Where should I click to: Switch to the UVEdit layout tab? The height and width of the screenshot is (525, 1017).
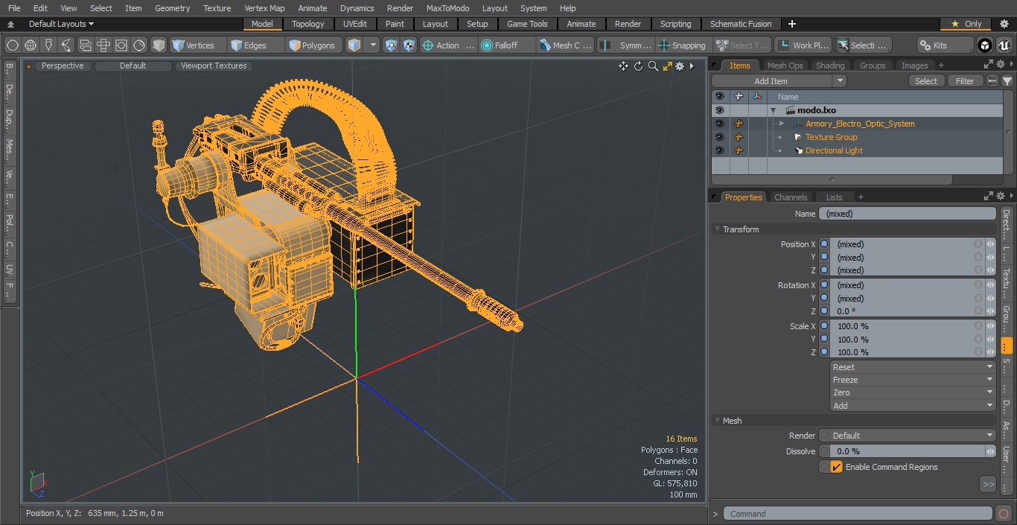(355, 24)
